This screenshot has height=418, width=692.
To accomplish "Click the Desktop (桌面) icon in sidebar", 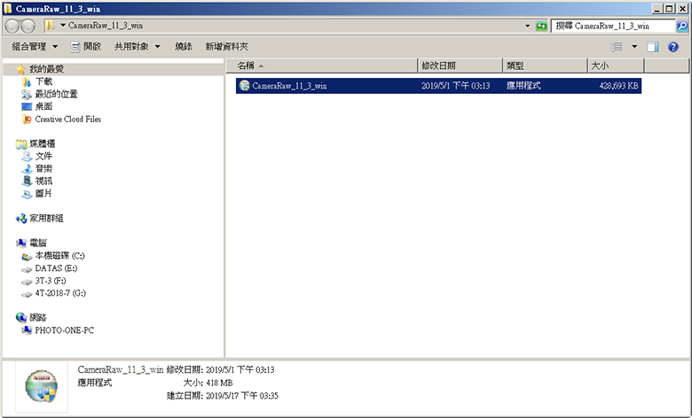I will click(x=27, y=106).
